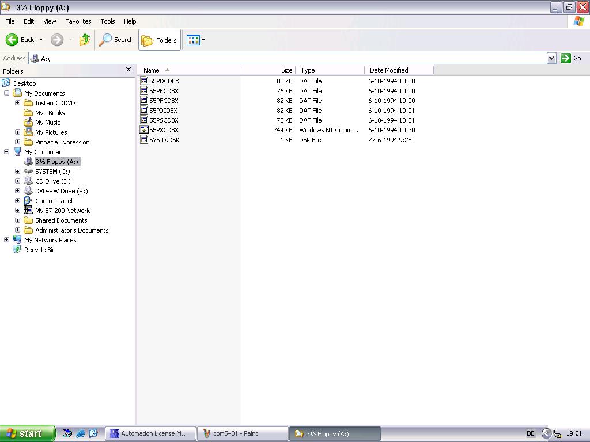590x442 pixels.
Task: Expand the My Network Places node
Action: (7, 240)
